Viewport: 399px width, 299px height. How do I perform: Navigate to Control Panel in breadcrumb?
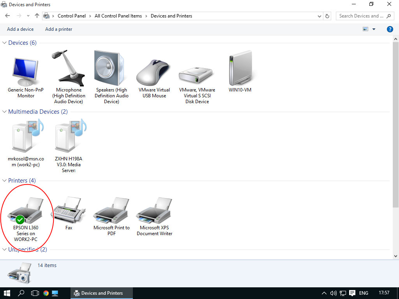(71, 16)
